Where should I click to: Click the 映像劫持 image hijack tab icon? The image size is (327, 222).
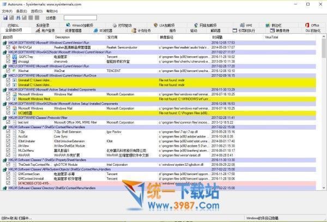(272, 31)
